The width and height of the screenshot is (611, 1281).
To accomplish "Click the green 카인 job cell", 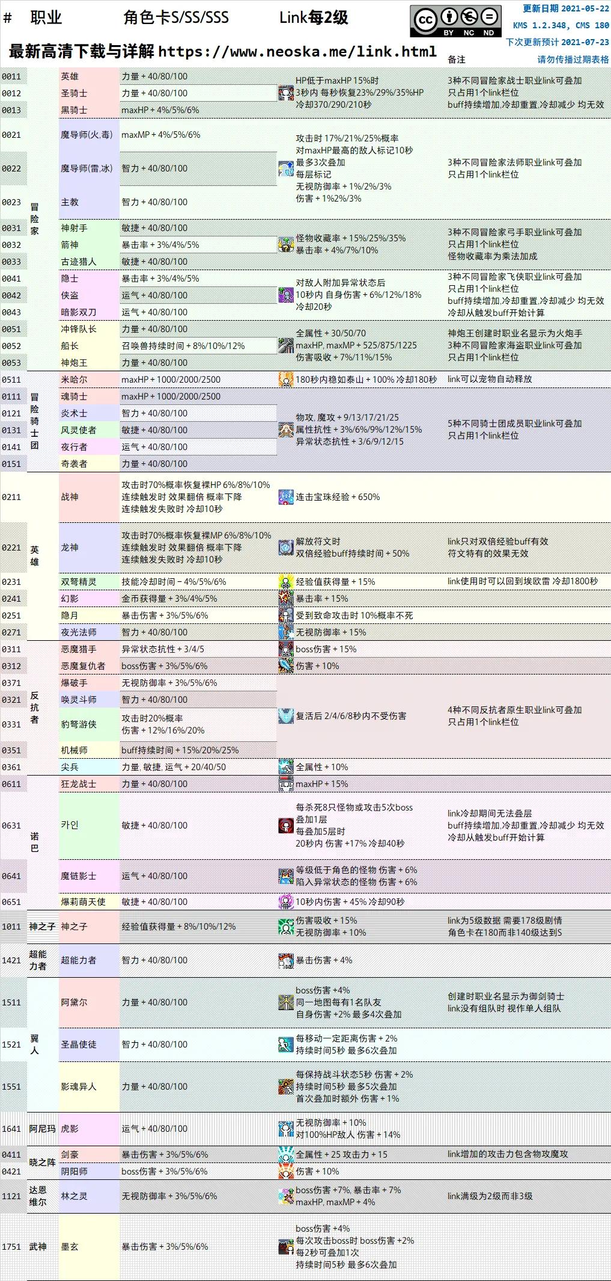I will click(89, 826).
